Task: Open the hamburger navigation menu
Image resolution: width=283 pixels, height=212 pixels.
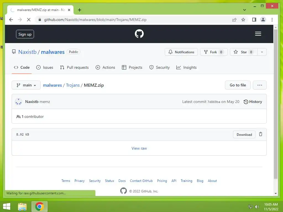Action: coord(258,34)
